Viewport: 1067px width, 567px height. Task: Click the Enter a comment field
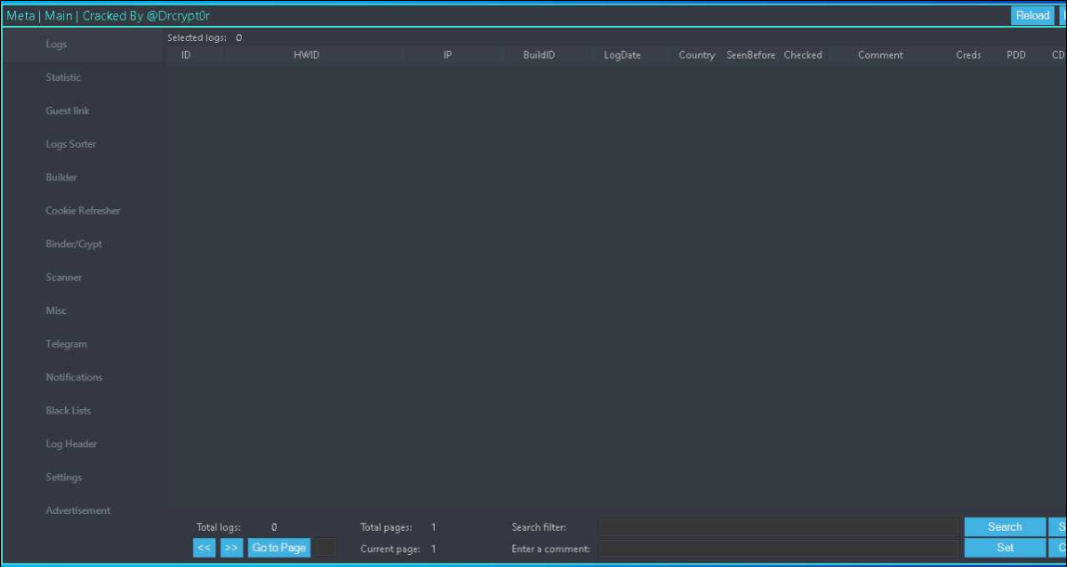click(x=781, y=548)
